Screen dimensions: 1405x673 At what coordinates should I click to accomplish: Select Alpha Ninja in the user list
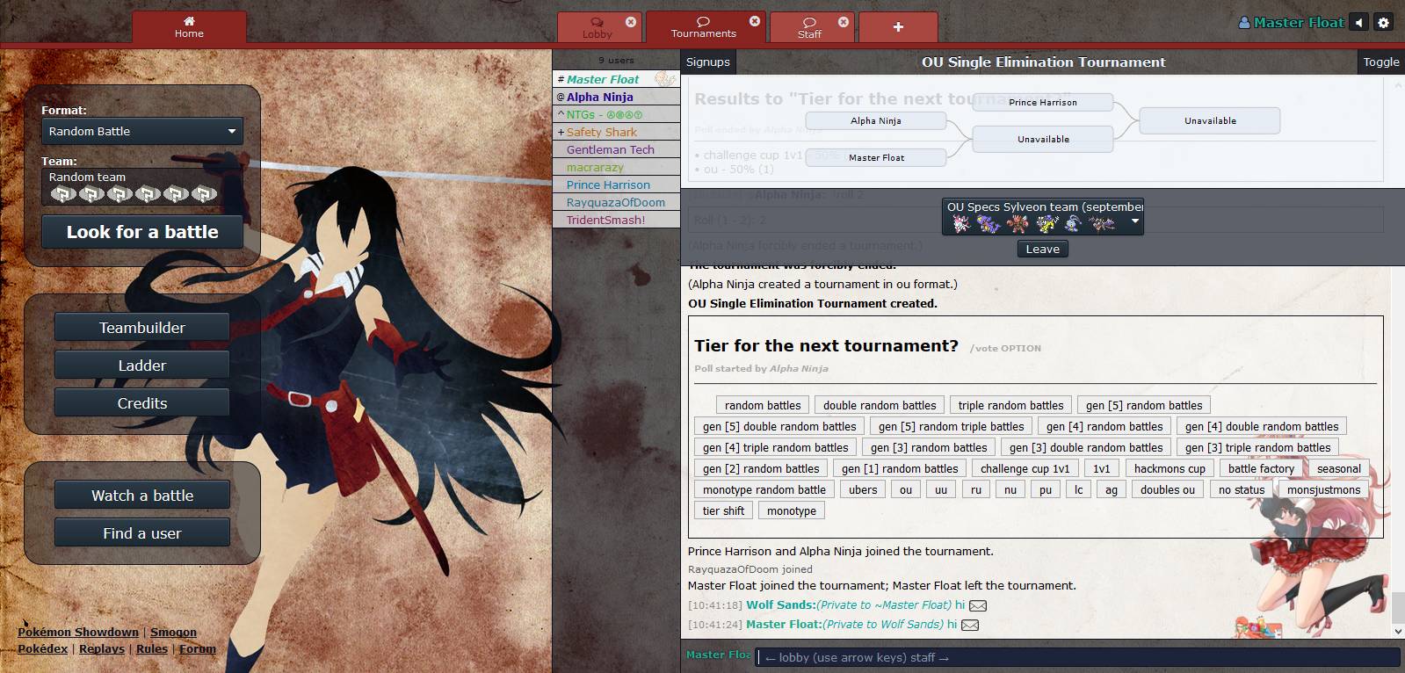point(616,97)
